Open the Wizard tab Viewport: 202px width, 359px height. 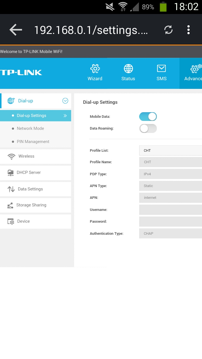95,73
